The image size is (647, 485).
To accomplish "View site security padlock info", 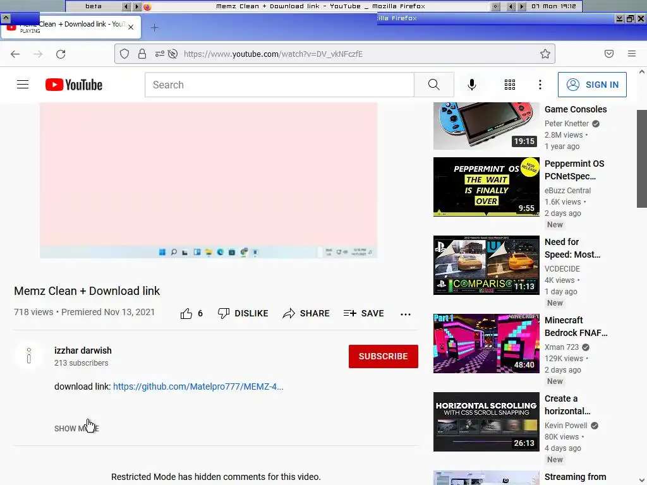I will point(142,54).
